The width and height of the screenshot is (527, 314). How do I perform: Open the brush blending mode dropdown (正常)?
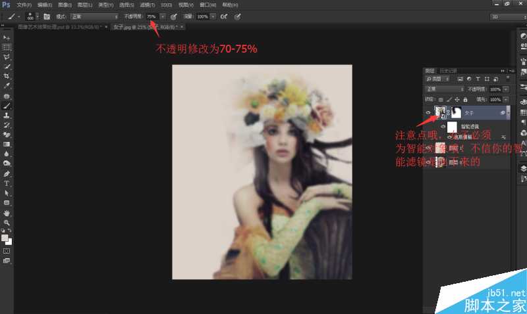pyautogui.click(x=95, y=16)
